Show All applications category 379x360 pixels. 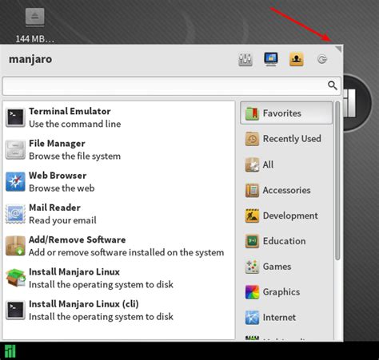tap(286, 164)
